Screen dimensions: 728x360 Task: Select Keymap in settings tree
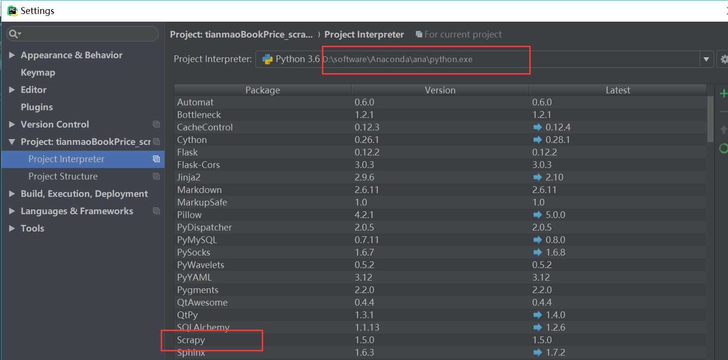point(38,72)
